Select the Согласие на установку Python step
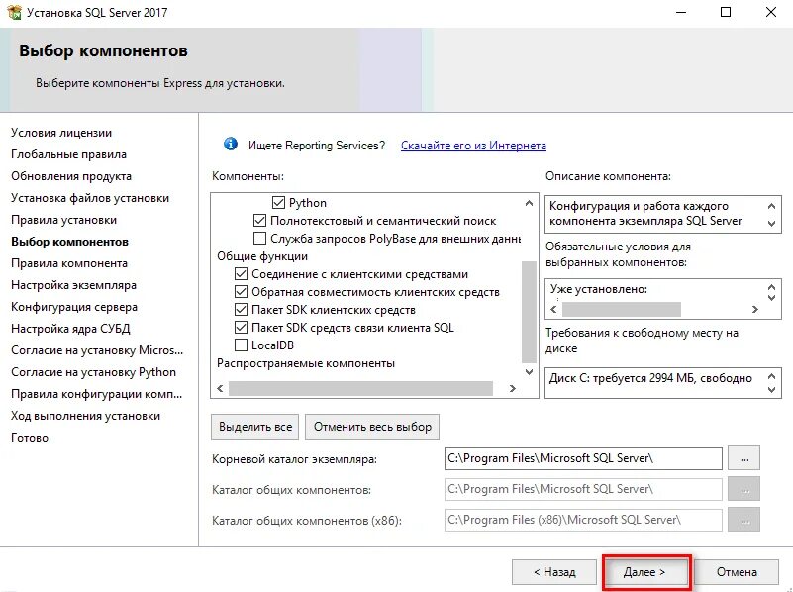This screenshot has width=793, height=592. (x=94, y=372)
